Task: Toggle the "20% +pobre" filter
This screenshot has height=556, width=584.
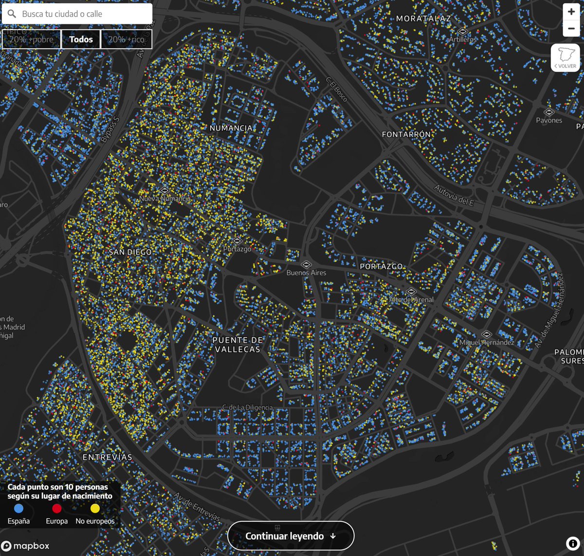Action: click(x=31, y=39)
